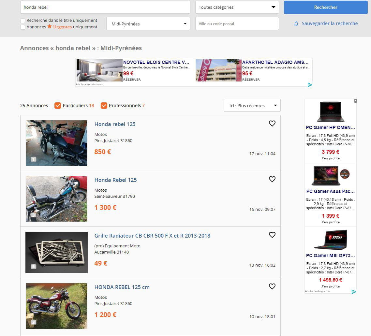
Task: Click RÉSERVER under Novotel 99 € ad
Action: (x=132, y=80)
